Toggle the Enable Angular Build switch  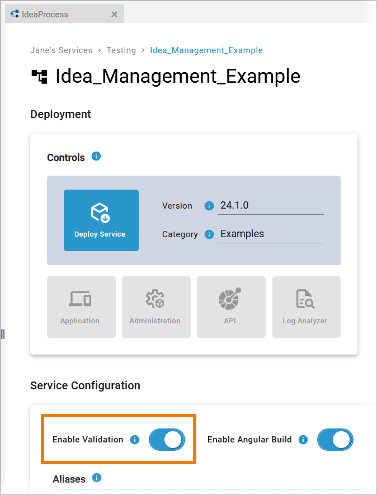[335, 440]
